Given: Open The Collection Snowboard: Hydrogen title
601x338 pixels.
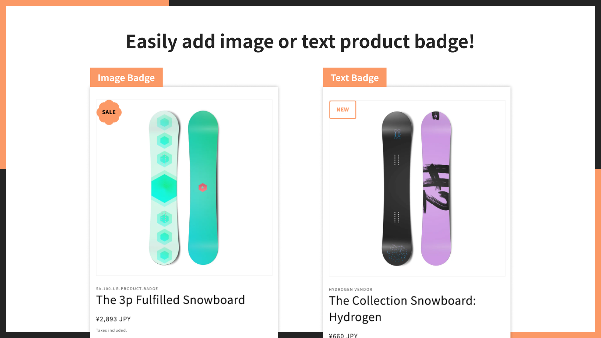Looking at the screenshot, I should 402,309.
